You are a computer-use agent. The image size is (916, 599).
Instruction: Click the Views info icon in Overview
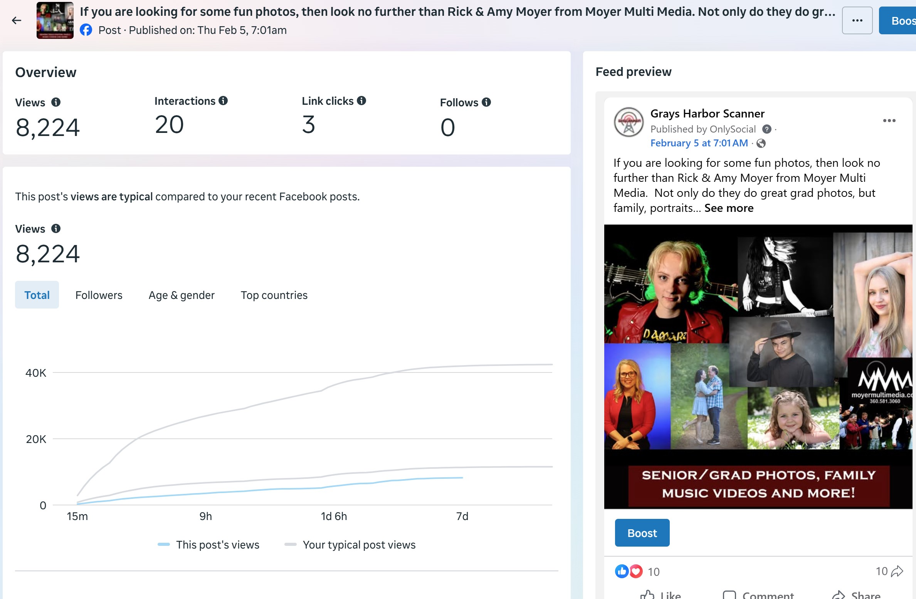tap(56, 102)
